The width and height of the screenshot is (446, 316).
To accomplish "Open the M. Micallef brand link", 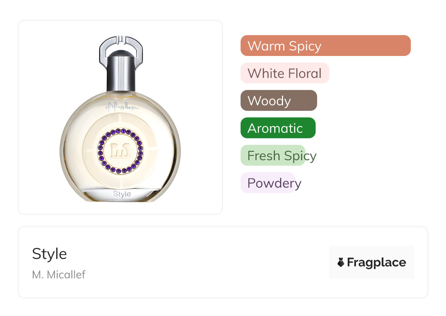I will point(59,274).
